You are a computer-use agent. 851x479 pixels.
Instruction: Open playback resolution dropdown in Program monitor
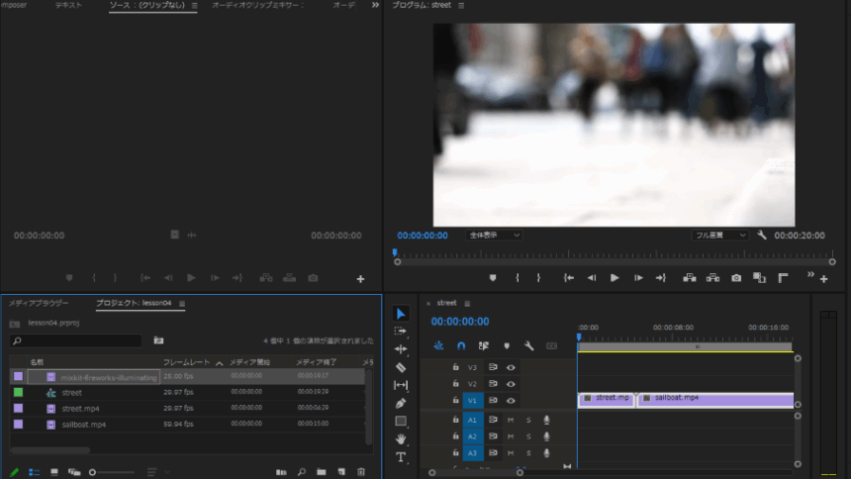pos(719,236)
